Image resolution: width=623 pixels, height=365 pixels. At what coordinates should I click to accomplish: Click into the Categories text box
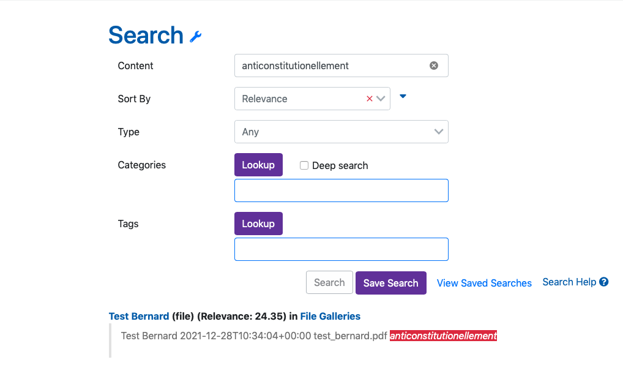tap(341, 190)
